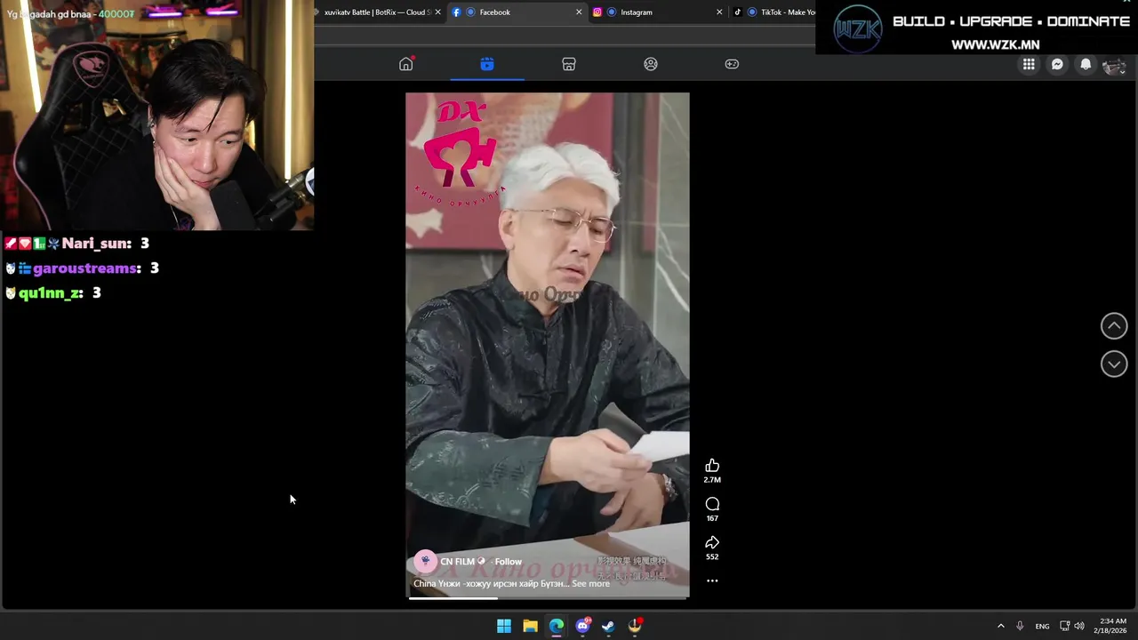Viewport: 1138px width, 640px height.
Task: Go to next reel with down chevron
Action: pyautogui.click(x=1114, y=364)
